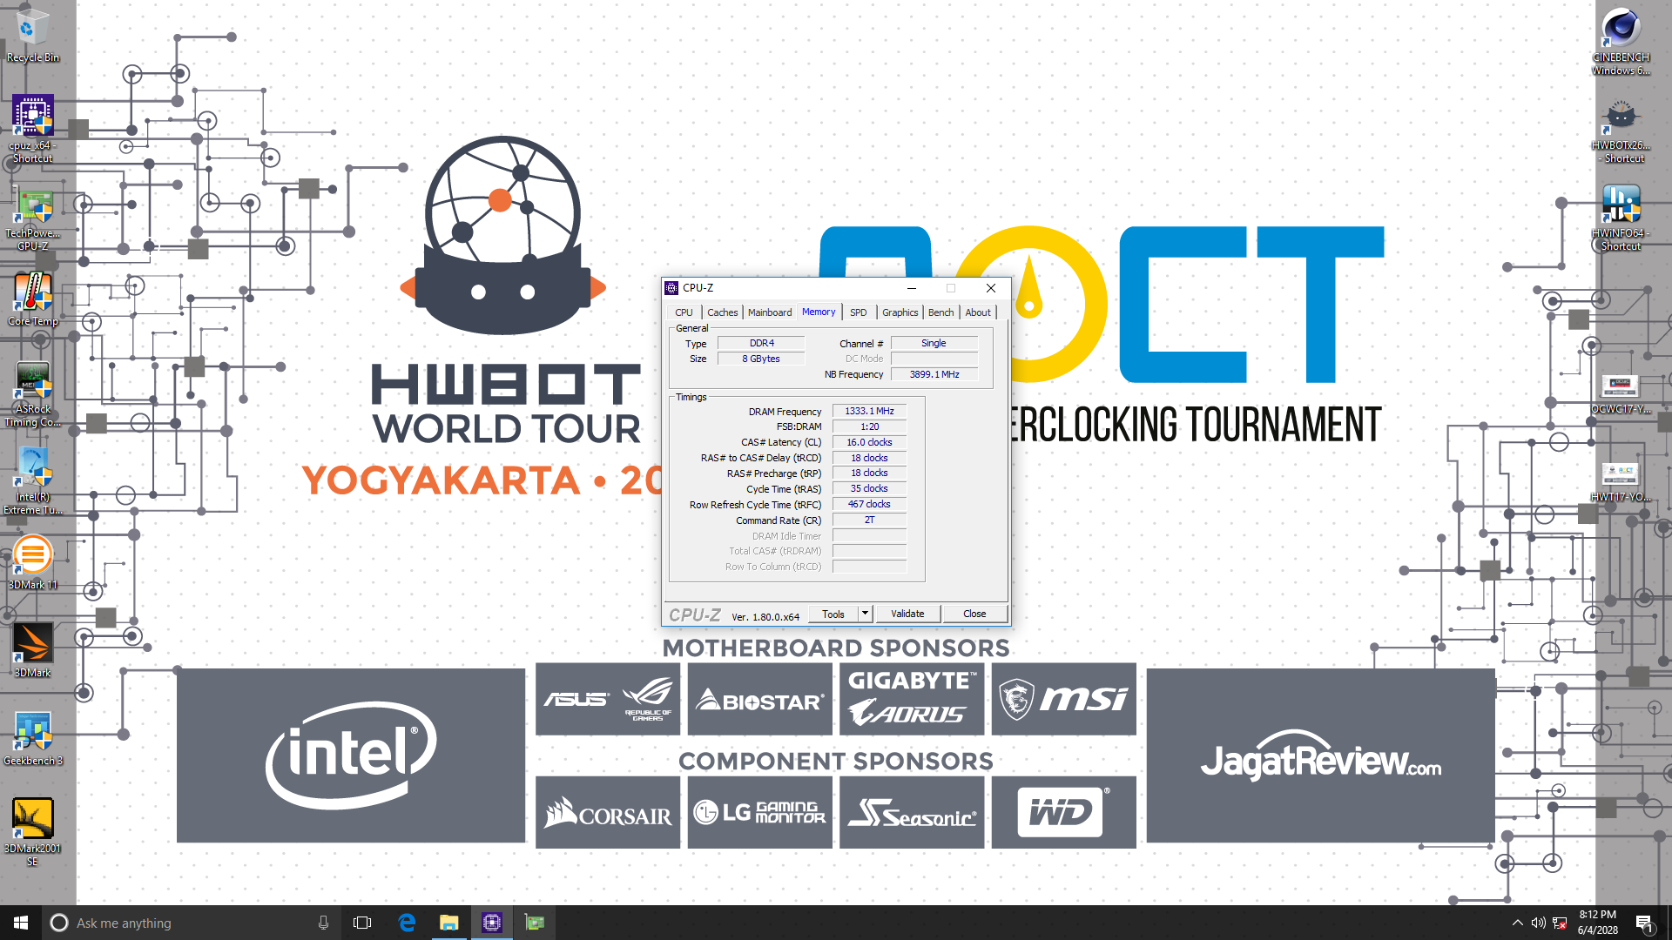The height and width of the screenshot is (940, 1672).
Task: Switch to the SPD tab
Action: pyautogui.click(x=859, y=312)
